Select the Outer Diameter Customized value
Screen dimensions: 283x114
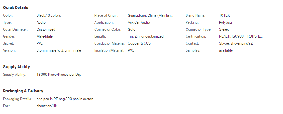46,29
